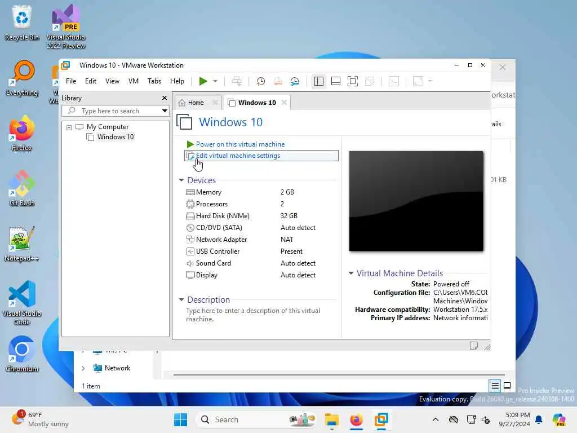Screen dimensions: 577x433
Task: Click Edit virtual machine settings
Action: pos(261,156)
